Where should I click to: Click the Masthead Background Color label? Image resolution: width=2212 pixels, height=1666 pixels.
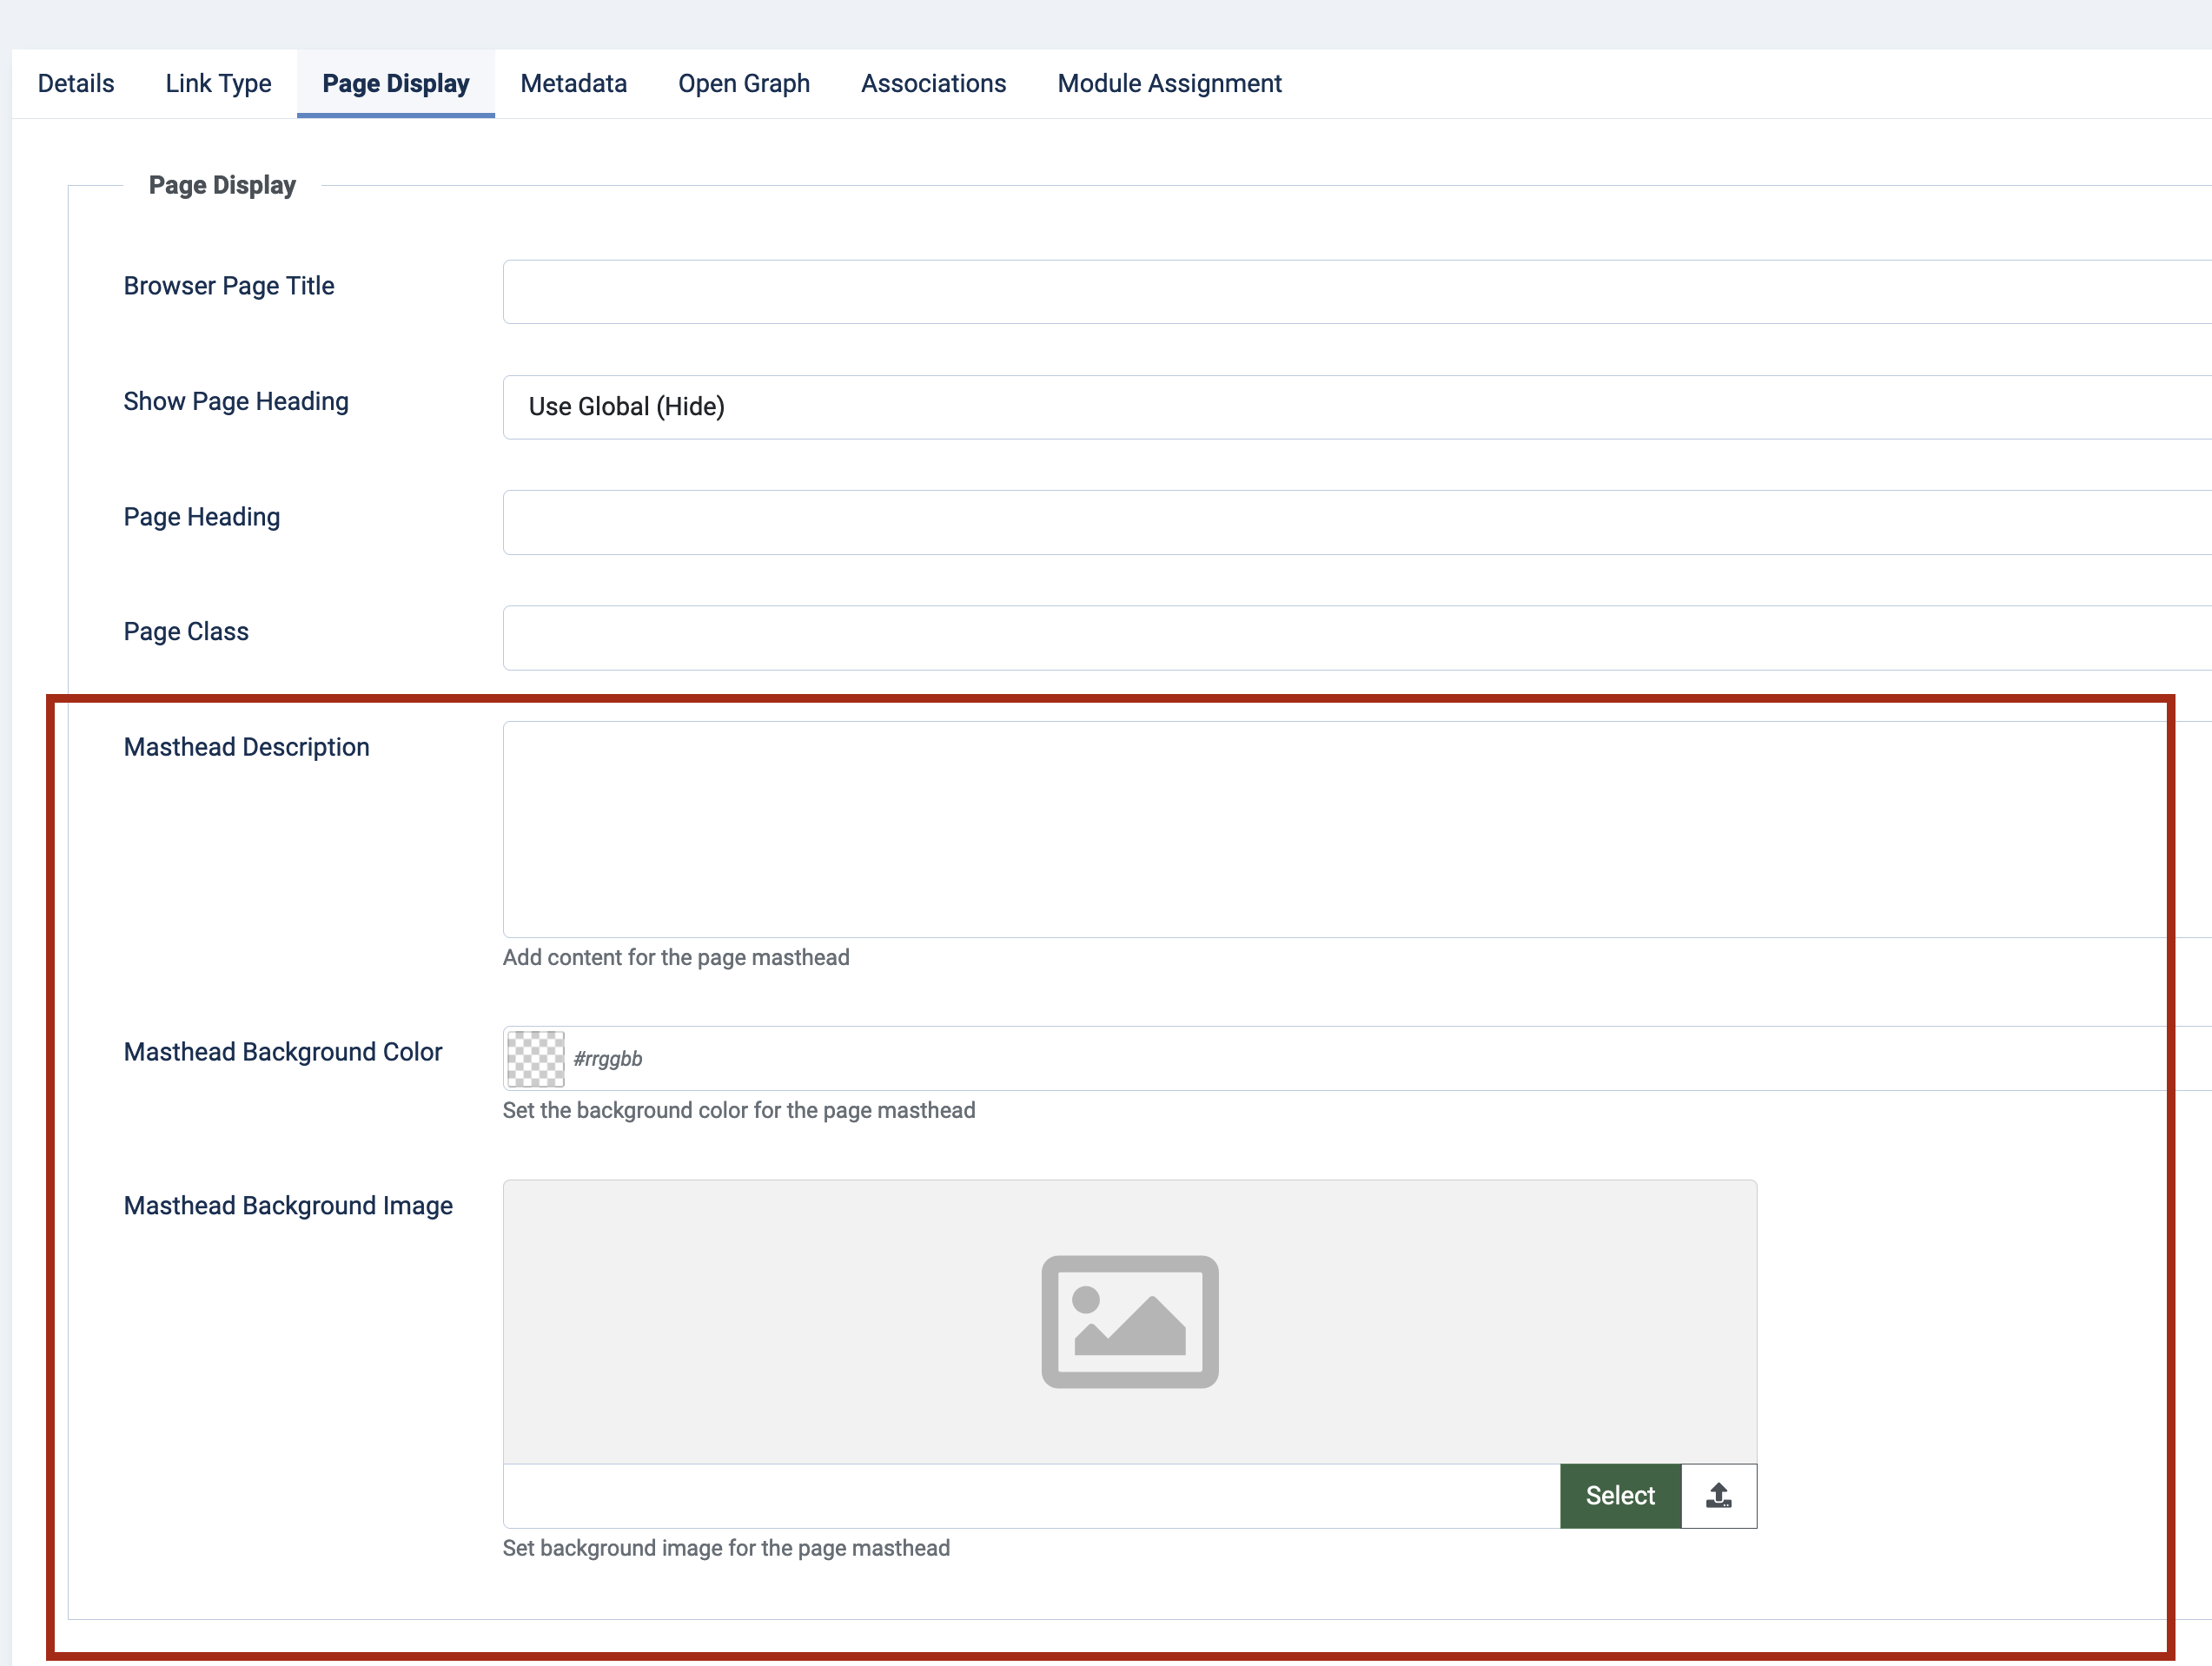click(x=283, y=1052)
